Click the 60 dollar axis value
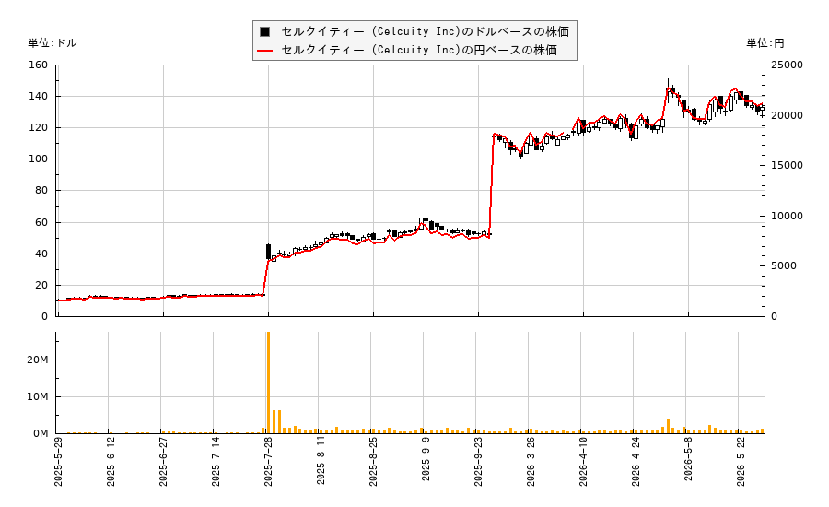This screenshot has height=507, width=829. coord(41,222)
